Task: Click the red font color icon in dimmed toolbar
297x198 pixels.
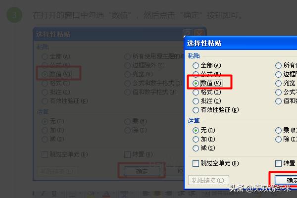Action: pyautogui.click(x=106, y=194)
